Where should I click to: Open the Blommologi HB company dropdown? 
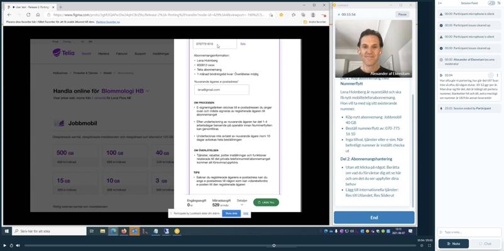tap(148, 91)
